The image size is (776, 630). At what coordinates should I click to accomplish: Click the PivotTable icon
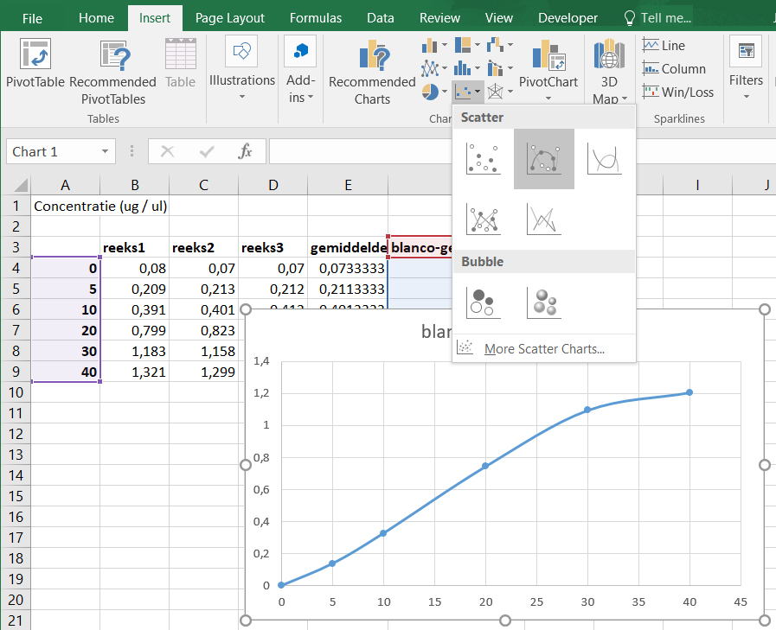(x=34, y=55)
